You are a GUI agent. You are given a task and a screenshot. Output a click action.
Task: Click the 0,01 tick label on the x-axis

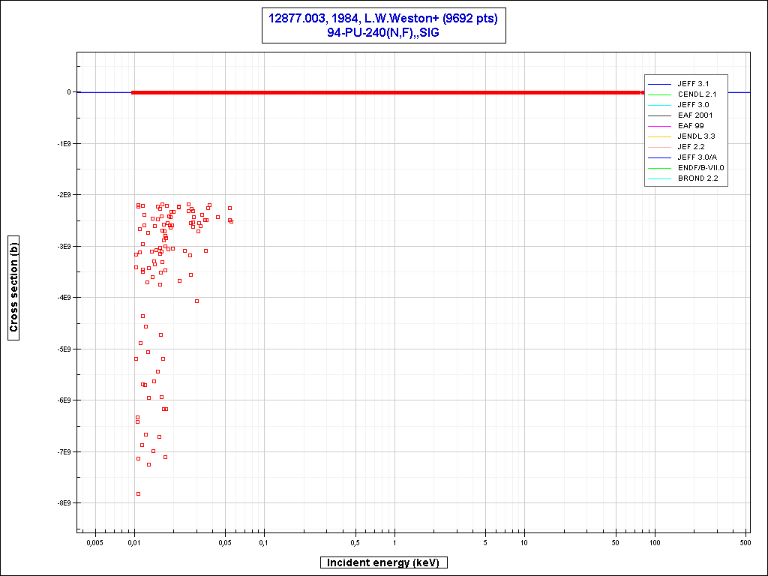click(x=134, y=541)
